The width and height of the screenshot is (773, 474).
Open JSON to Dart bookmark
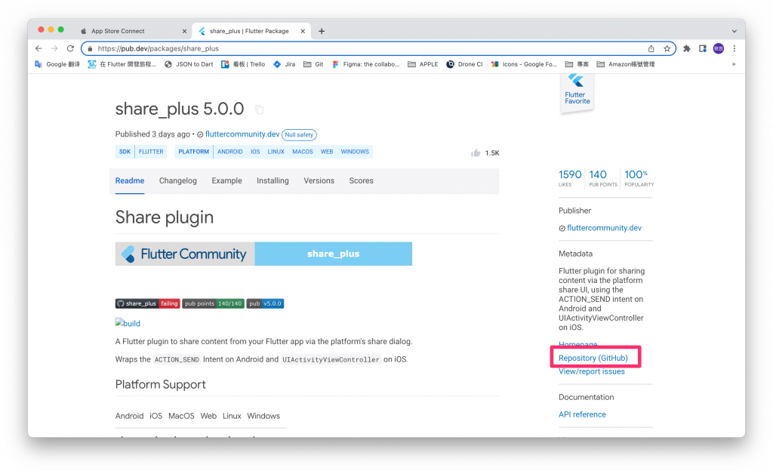[x=189, y=64]
